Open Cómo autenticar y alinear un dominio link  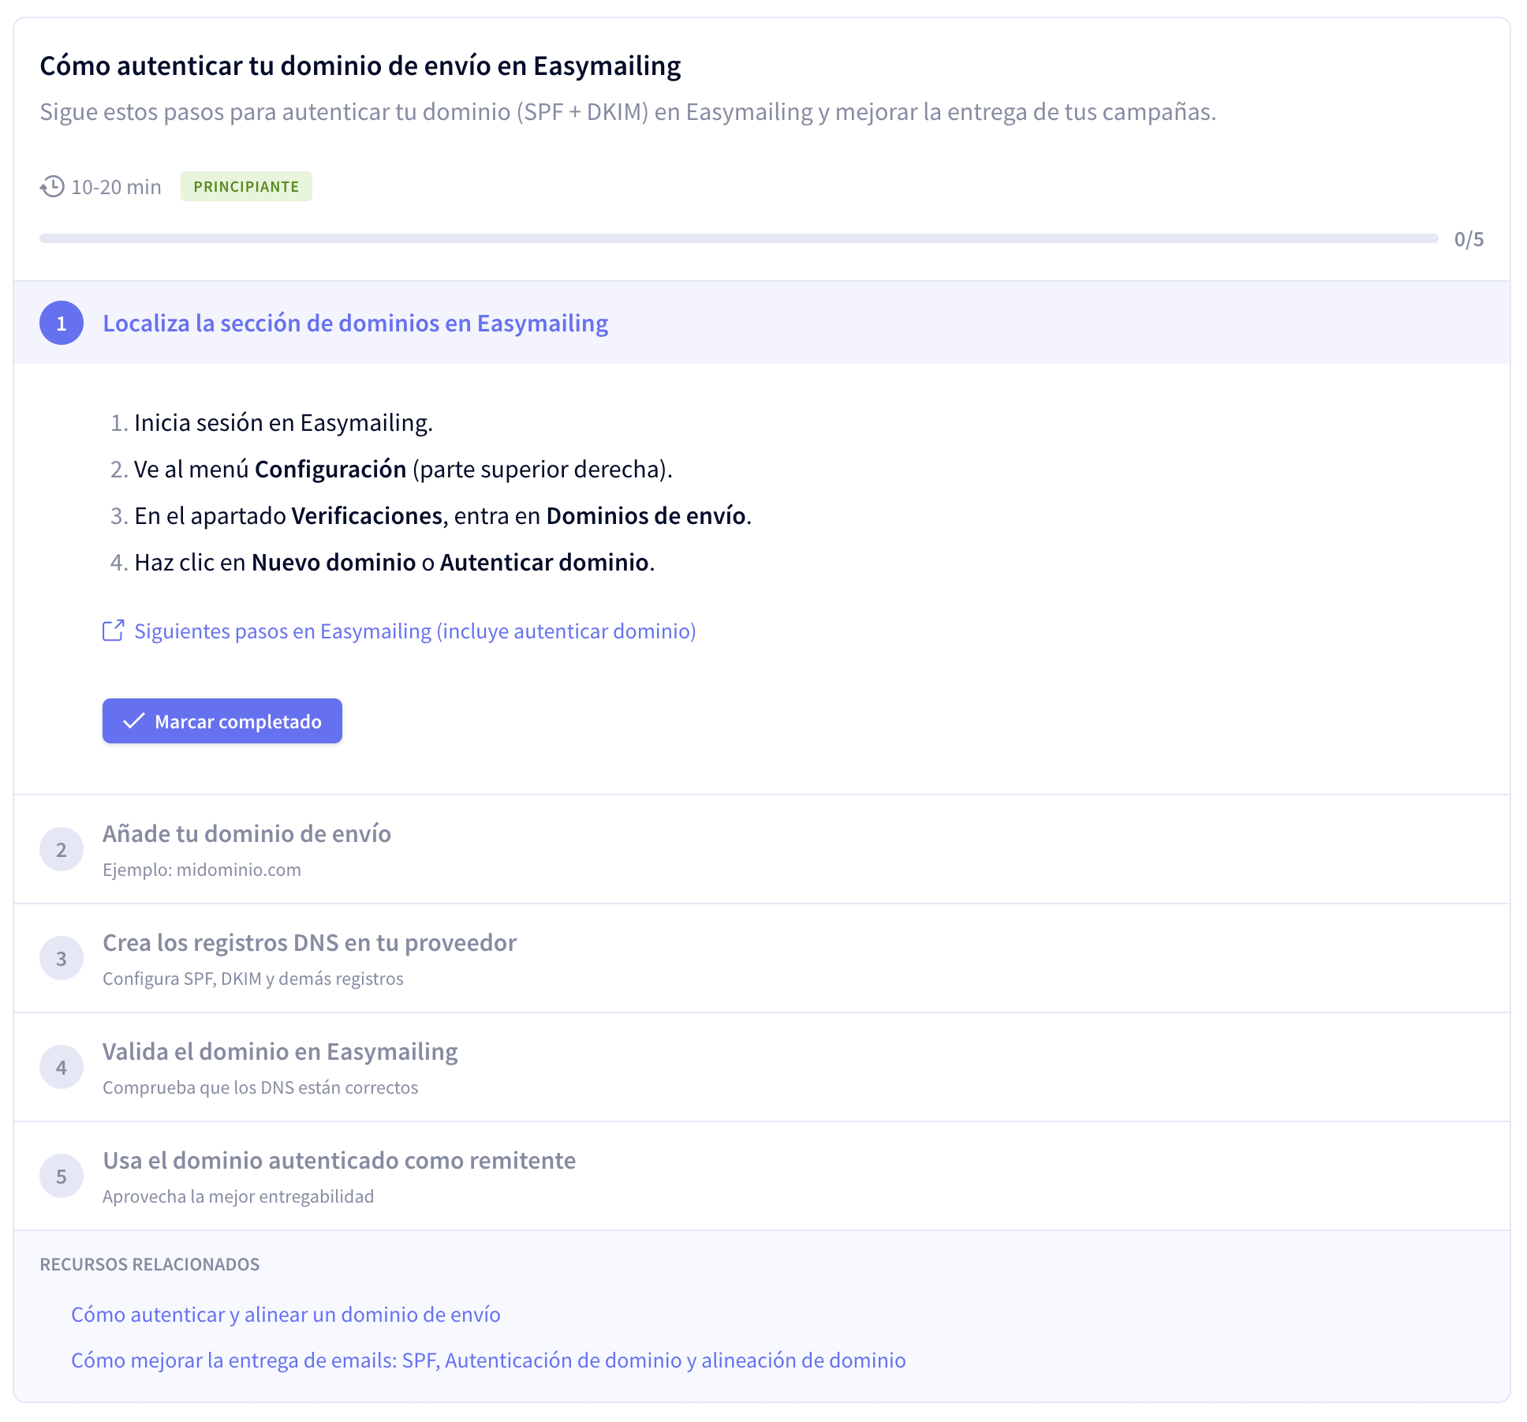pyautogui.click(x=286, y=1315)
